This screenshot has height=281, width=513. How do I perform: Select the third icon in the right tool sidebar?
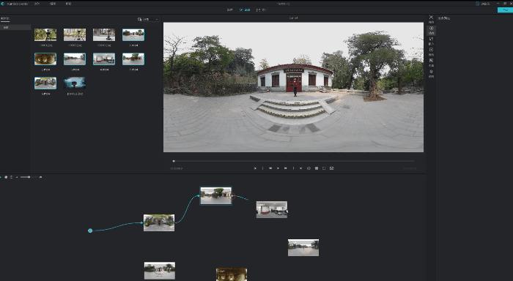point(431,41)
